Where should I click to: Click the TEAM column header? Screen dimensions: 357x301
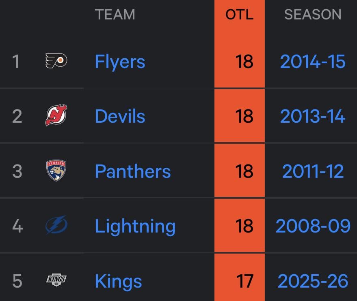115,15
